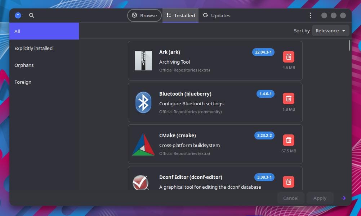Switch to the Browse tab

[x=144, y=15]
